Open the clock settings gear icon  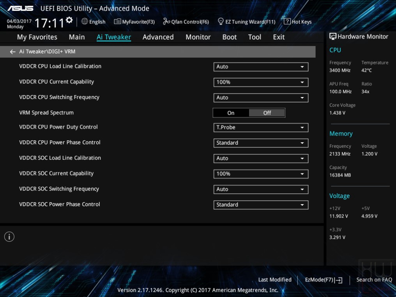[x=69, y=20]
